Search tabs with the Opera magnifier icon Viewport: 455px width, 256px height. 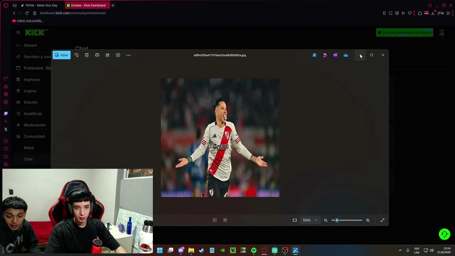430,5
